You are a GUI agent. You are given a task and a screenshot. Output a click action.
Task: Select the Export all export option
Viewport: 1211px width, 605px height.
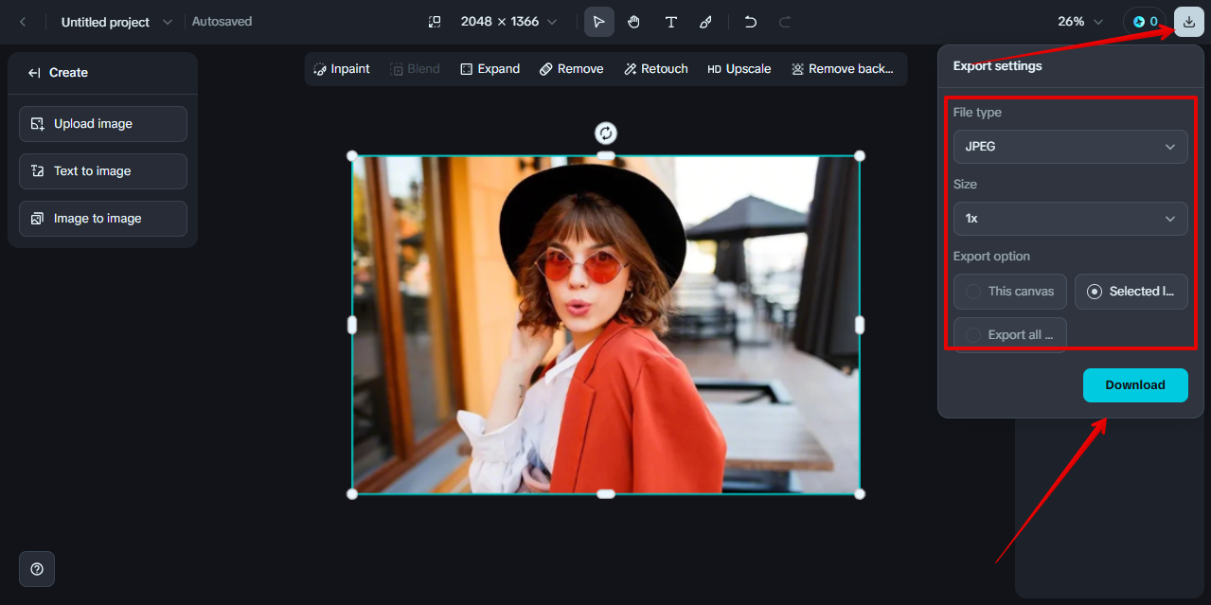point(1010,335)
